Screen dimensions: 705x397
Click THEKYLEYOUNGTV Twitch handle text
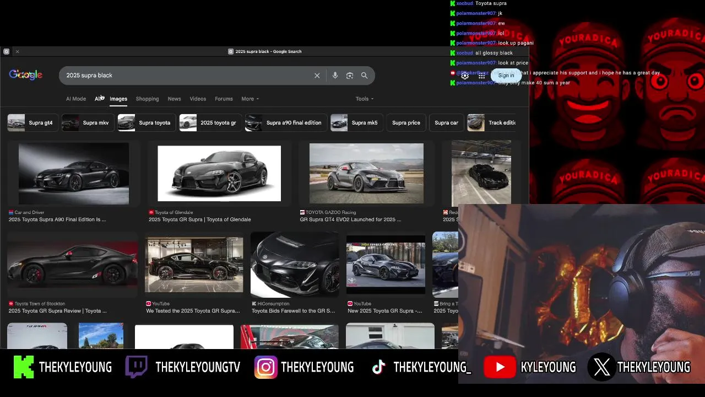point(197,367)
